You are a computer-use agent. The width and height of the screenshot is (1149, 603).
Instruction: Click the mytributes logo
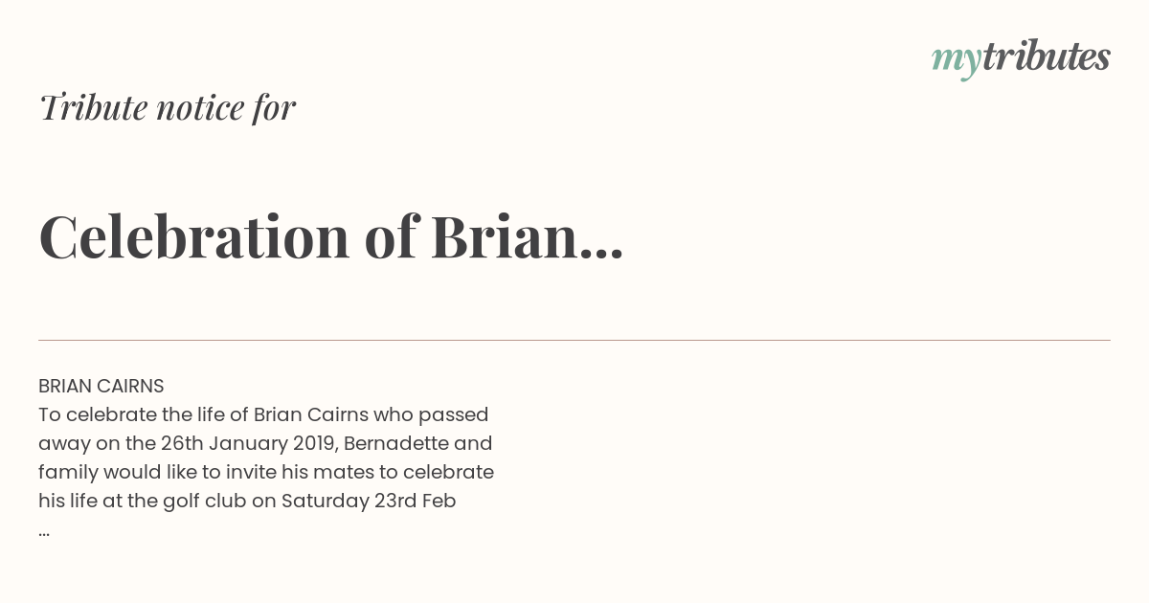tap(1021, 58)
